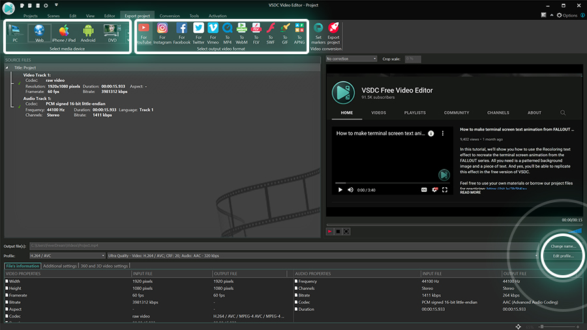This screenshot has width=587, height=330.
Task: Switch to the Conversion ribbon tab
Action: pyautogui.click(x=170, y=16)
